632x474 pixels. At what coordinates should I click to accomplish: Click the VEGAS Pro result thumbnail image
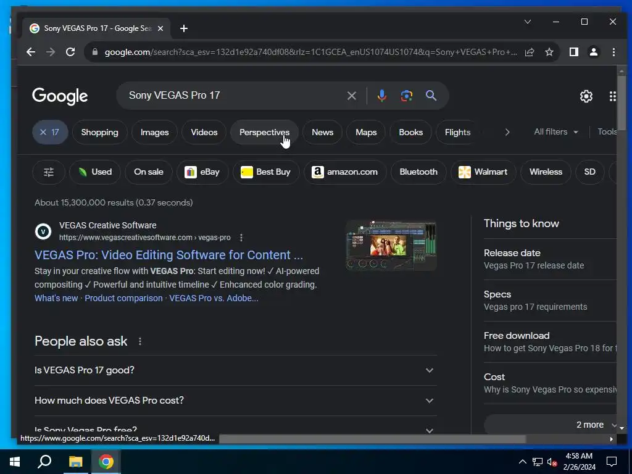pos(391,245)
